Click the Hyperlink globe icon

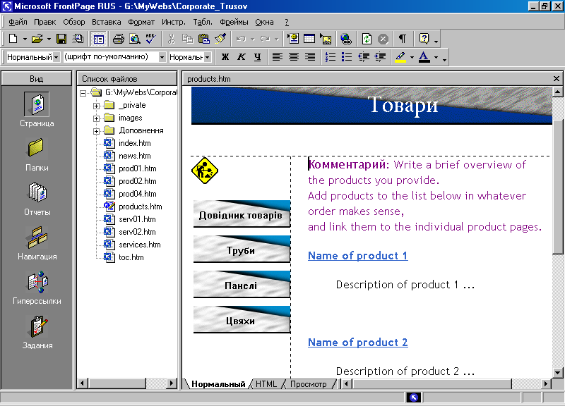346,39
